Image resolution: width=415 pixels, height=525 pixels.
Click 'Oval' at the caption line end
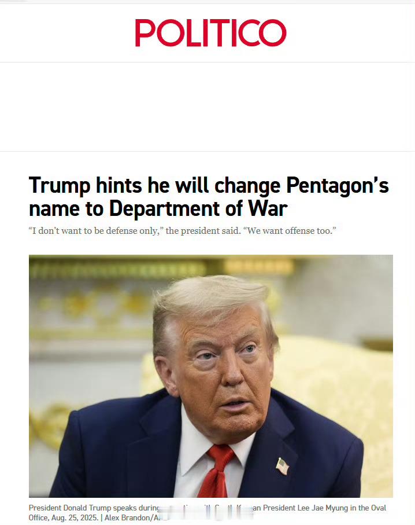click(378, 508)
